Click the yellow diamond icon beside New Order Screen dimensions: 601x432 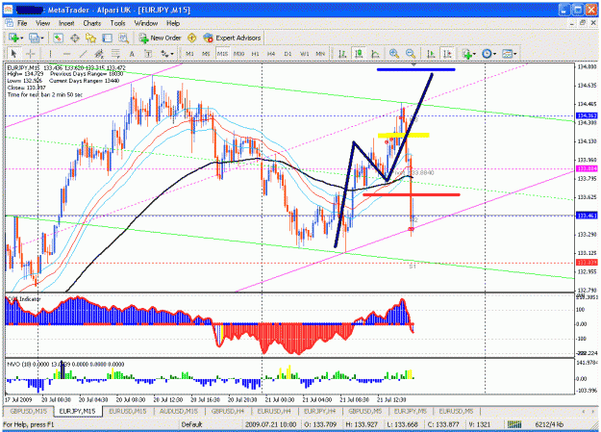[192, 38]
